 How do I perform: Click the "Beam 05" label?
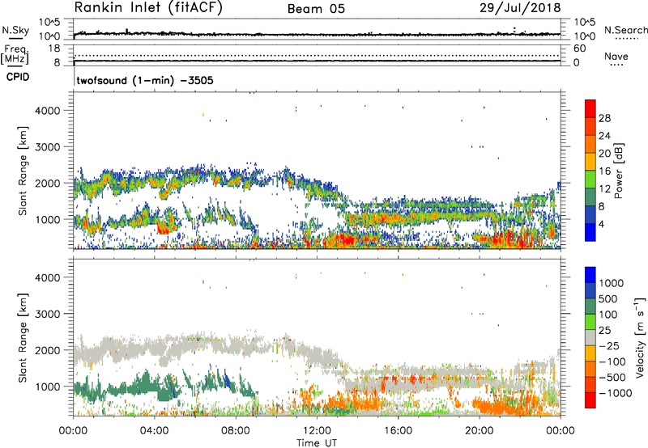click(x=316, y=9)
